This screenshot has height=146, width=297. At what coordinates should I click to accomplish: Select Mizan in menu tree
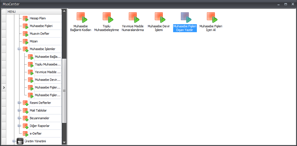pyautogui.click(x=34, y=41)
